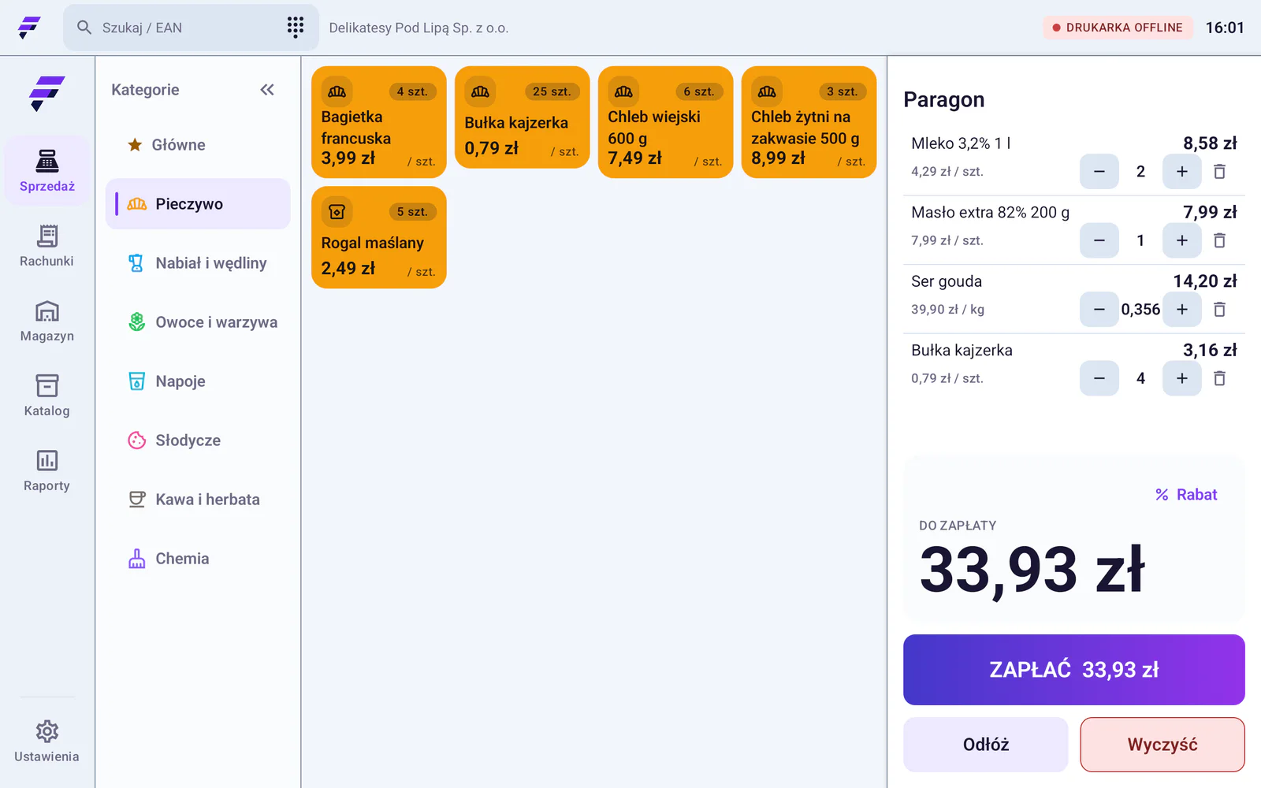The height and width of the screenshot is (788, 1261).
Task: Open the Katalog section
Action: [47, 396]
